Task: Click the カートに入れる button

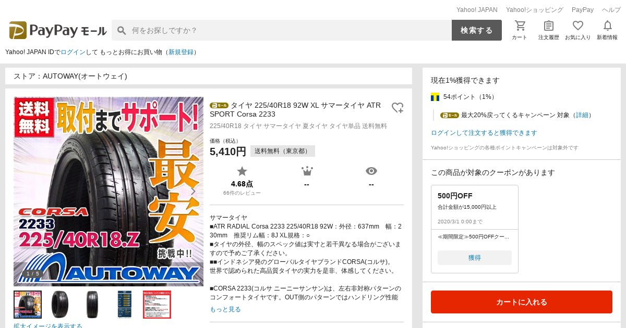Action: (x=522, y=302)
